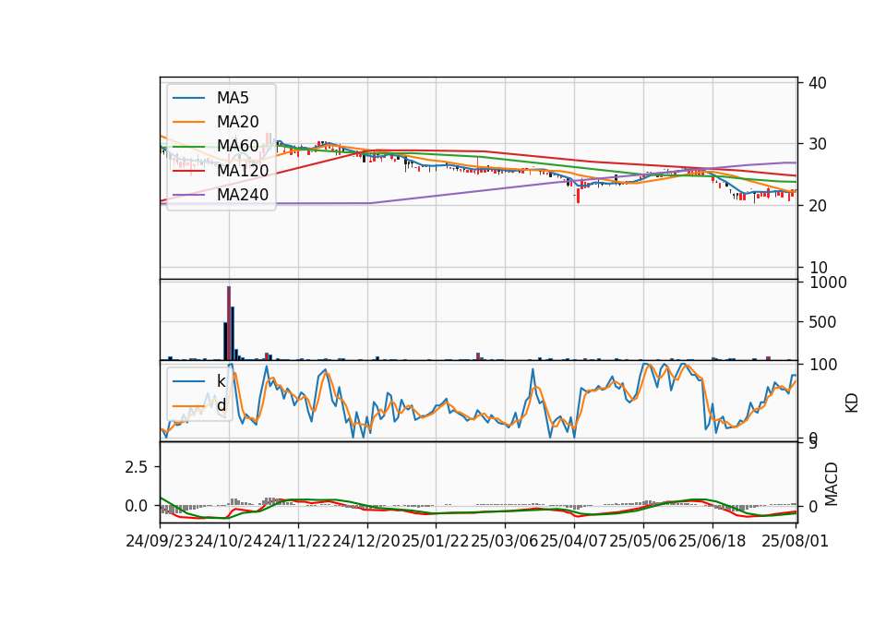Click the 25/04/07 date tick label
The image size is (886, 637).
point(573,541)
